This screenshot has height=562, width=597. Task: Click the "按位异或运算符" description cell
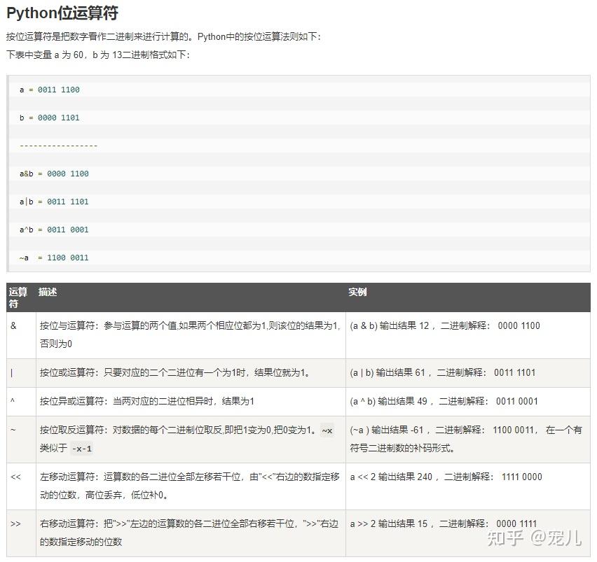pos(191,402)
